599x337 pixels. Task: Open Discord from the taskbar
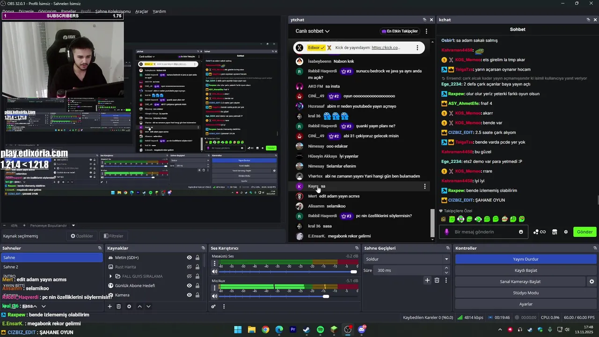tap(361, 330)
